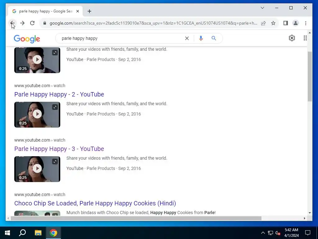Click the horizontal scrollbar thumb
318x239 pixels.
[136, 218]
